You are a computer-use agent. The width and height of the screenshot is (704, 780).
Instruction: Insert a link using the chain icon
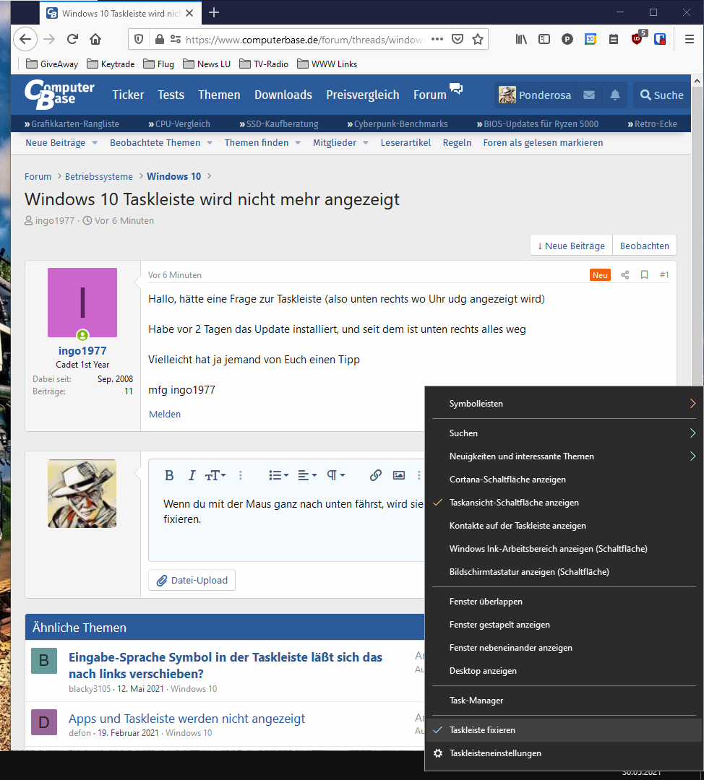[x=376, y=475]
